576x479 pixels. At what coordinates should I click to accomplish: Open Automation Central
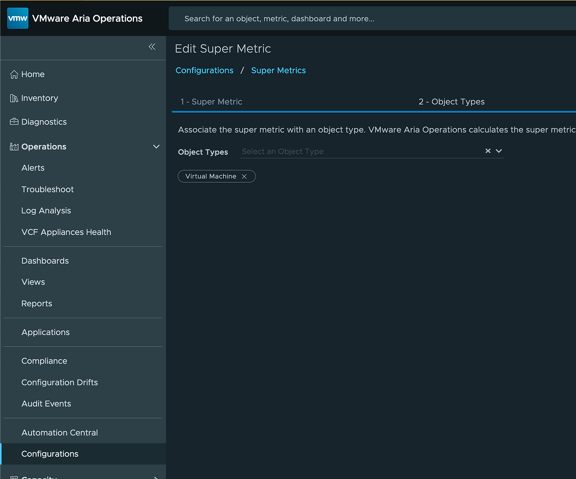[59, 433]
